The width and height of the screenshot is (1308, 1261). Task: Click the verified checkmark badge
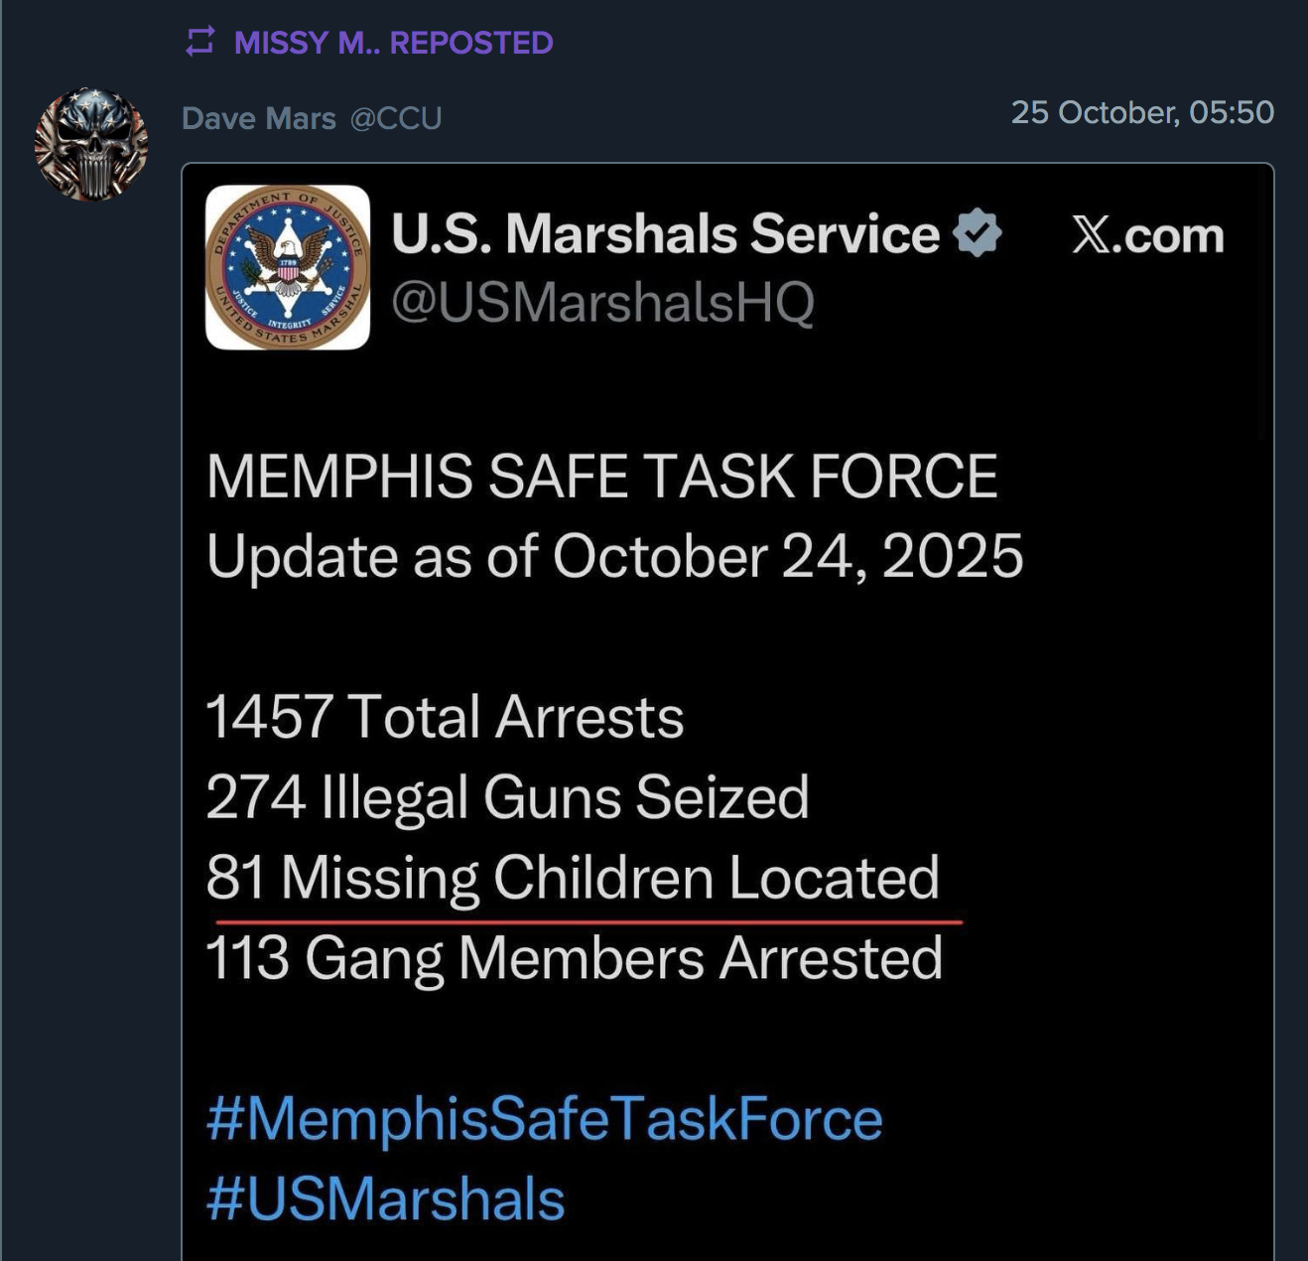coord(978,232)
